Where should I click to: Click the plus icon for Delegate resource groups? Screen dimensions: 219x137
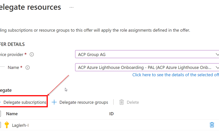[54, 102]
